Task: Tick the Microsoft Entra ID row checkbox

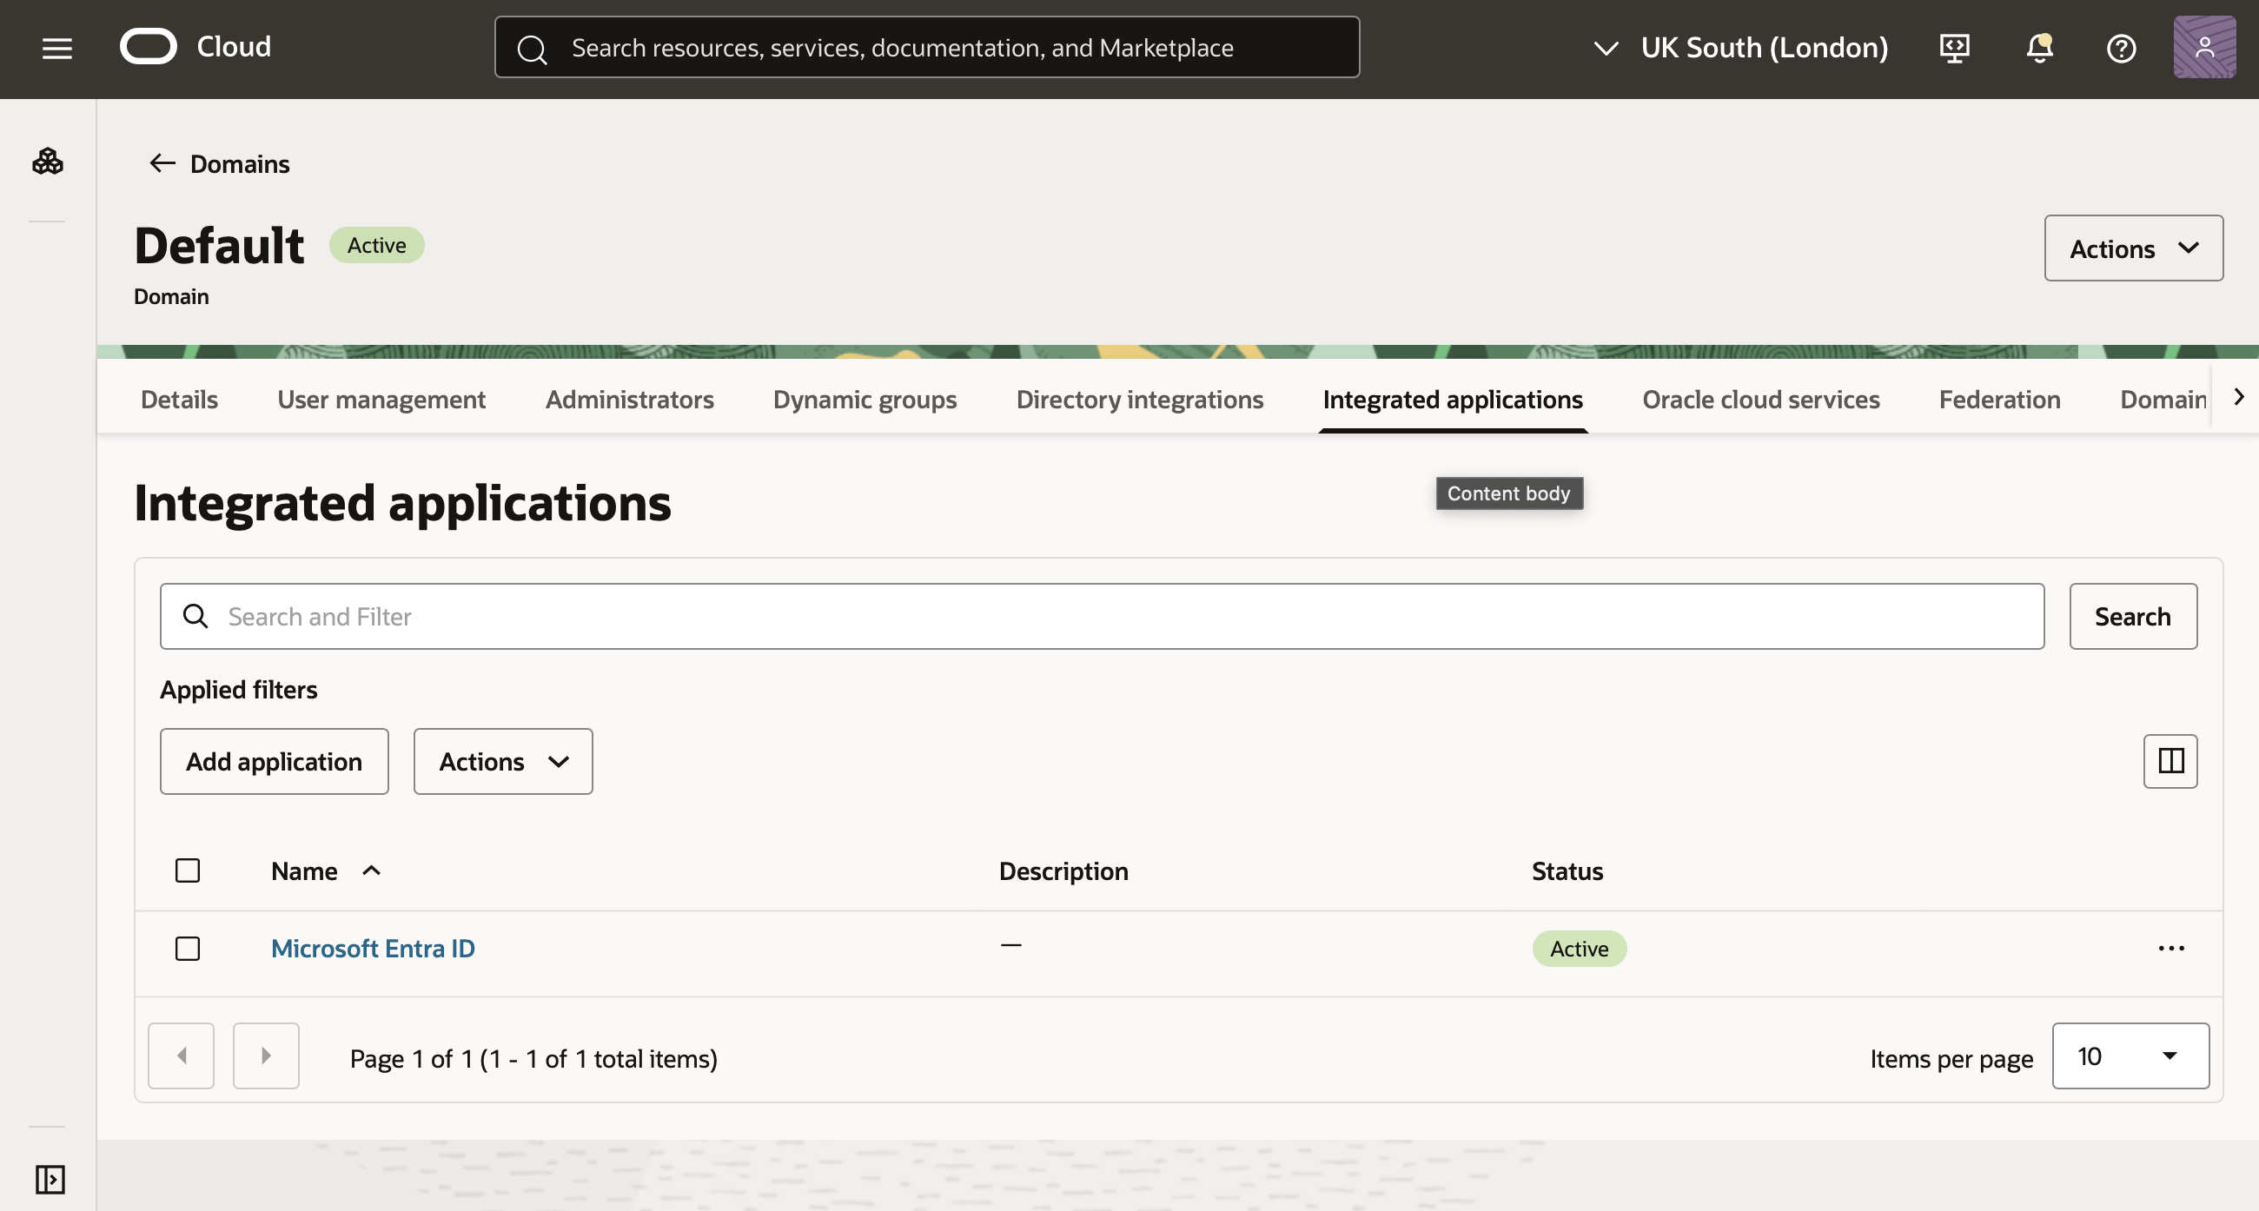Action: tap(188, 948)
